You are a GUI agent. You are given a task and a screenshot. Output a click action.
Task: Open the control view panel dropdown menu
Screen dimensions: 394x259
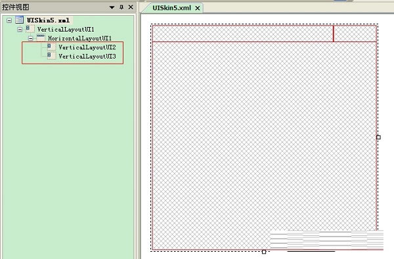pos(112,7)
